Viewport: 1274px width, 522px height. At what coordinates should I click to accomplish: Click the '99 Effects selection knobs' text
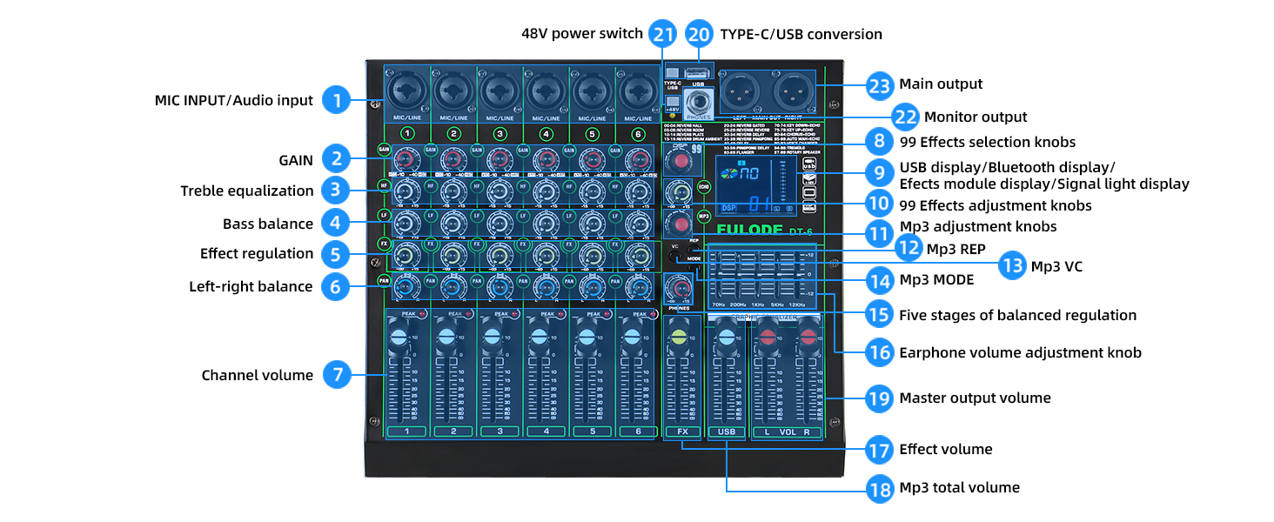pos(988,142)
